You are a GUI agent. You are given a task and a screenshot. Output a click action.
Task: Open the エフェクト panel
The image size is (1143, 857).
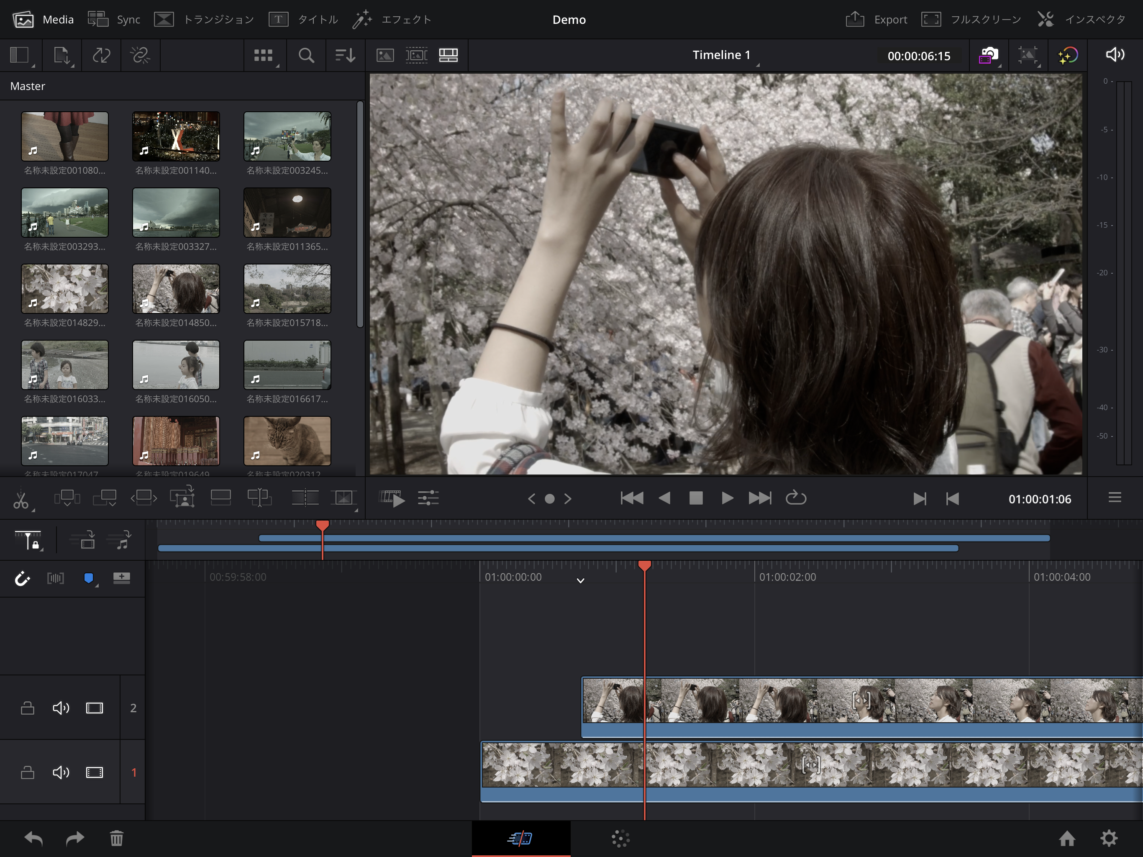tap(392, 20)
